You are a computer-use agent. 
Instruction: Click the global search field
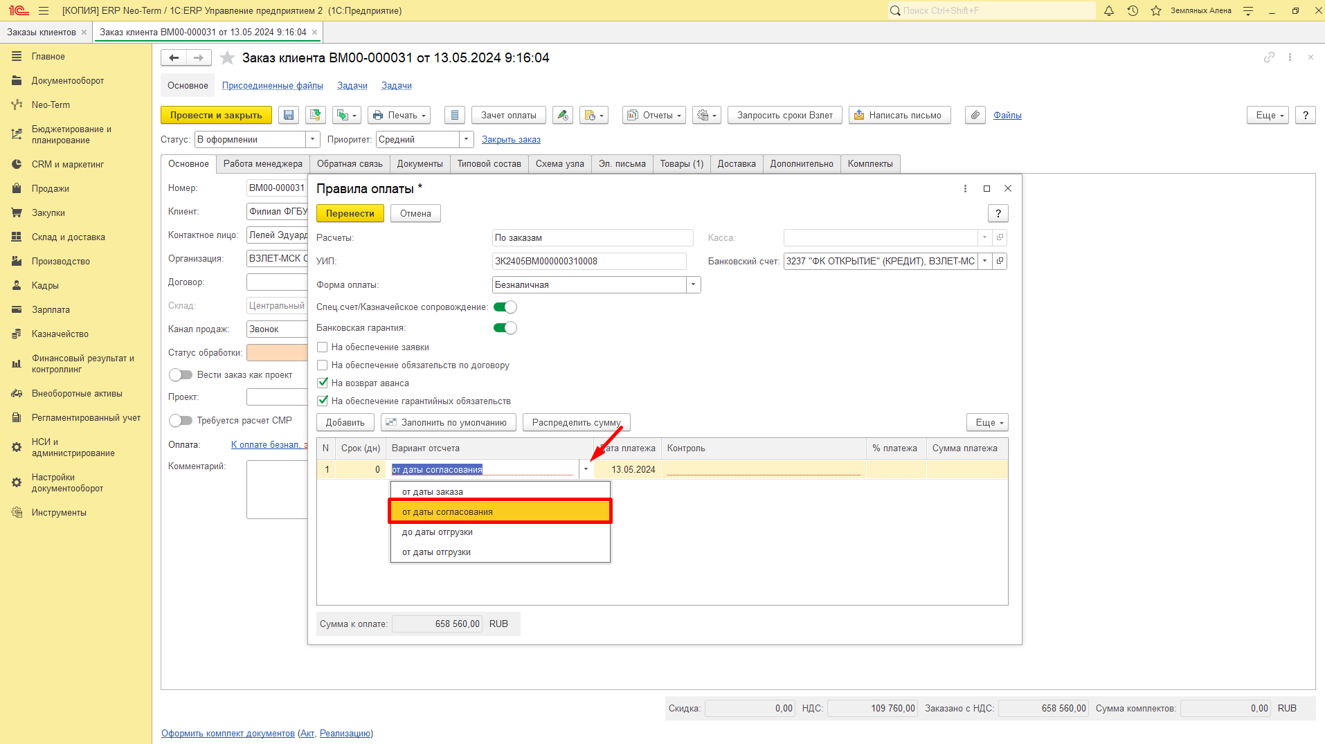[x=991, y=10]
